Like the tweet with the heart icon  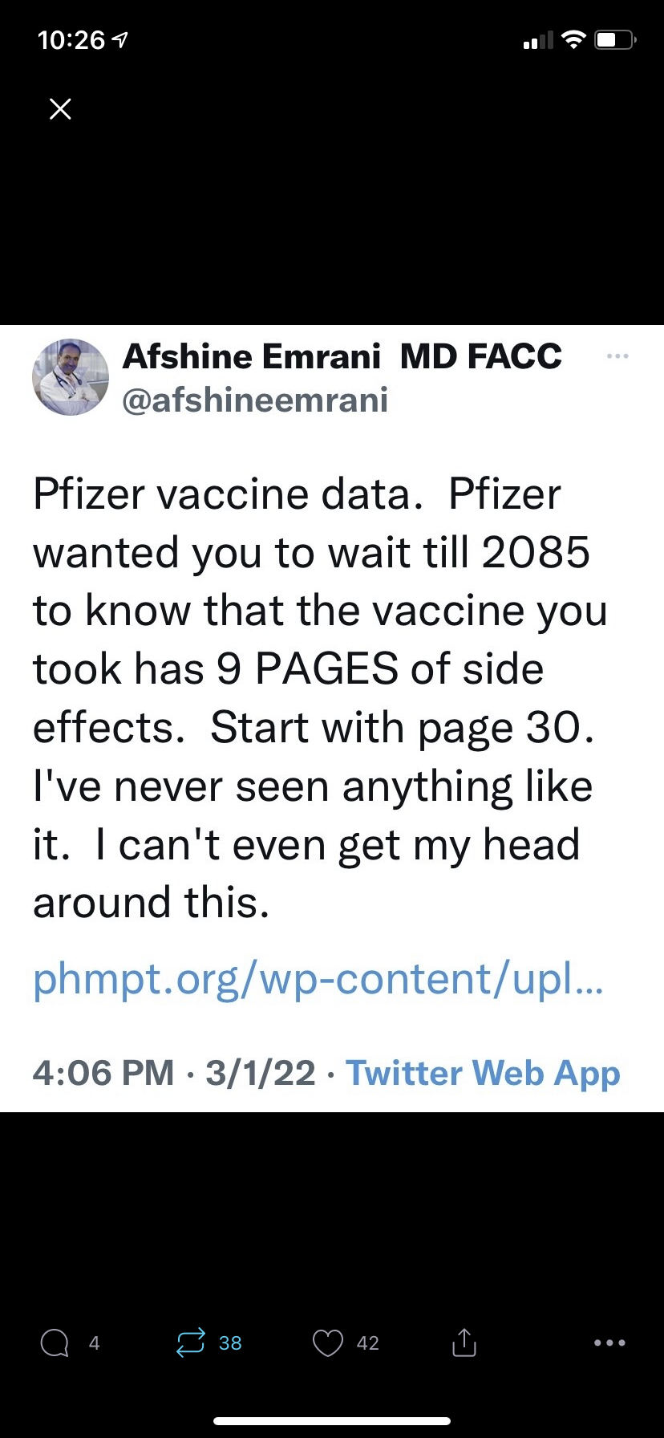tap(327, 1343)
